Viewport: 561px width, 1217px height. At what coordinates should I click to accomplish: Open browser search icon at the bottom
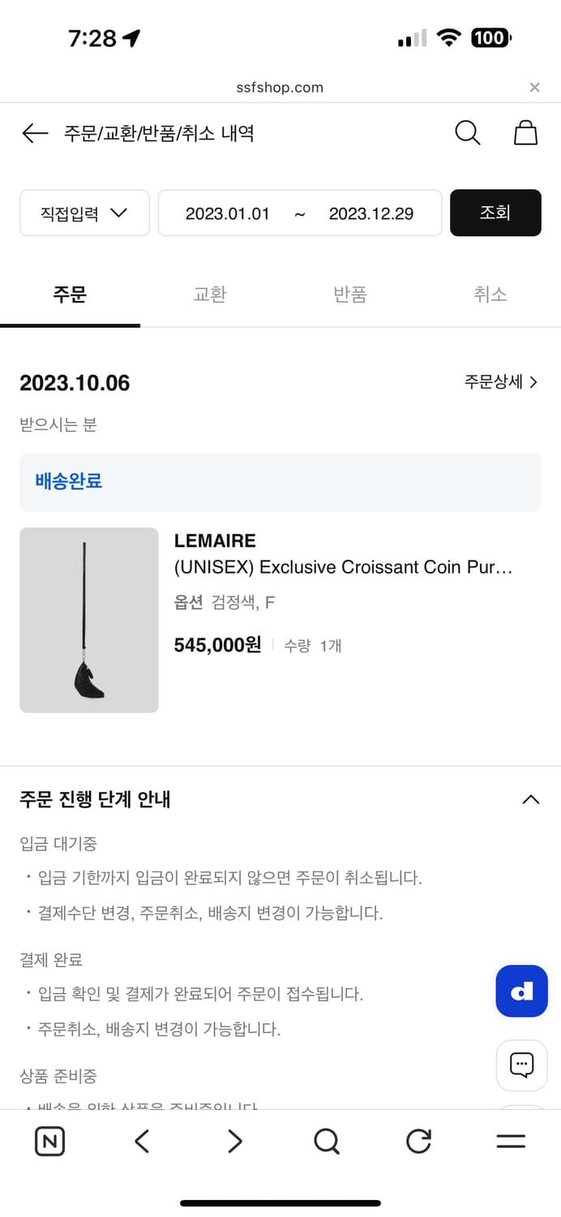click(x=327, y=1141)
